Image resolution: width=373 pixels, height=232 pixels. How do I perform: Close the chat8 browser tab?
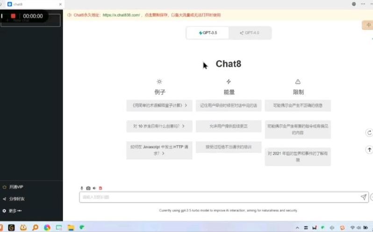(x=60, y=4)
